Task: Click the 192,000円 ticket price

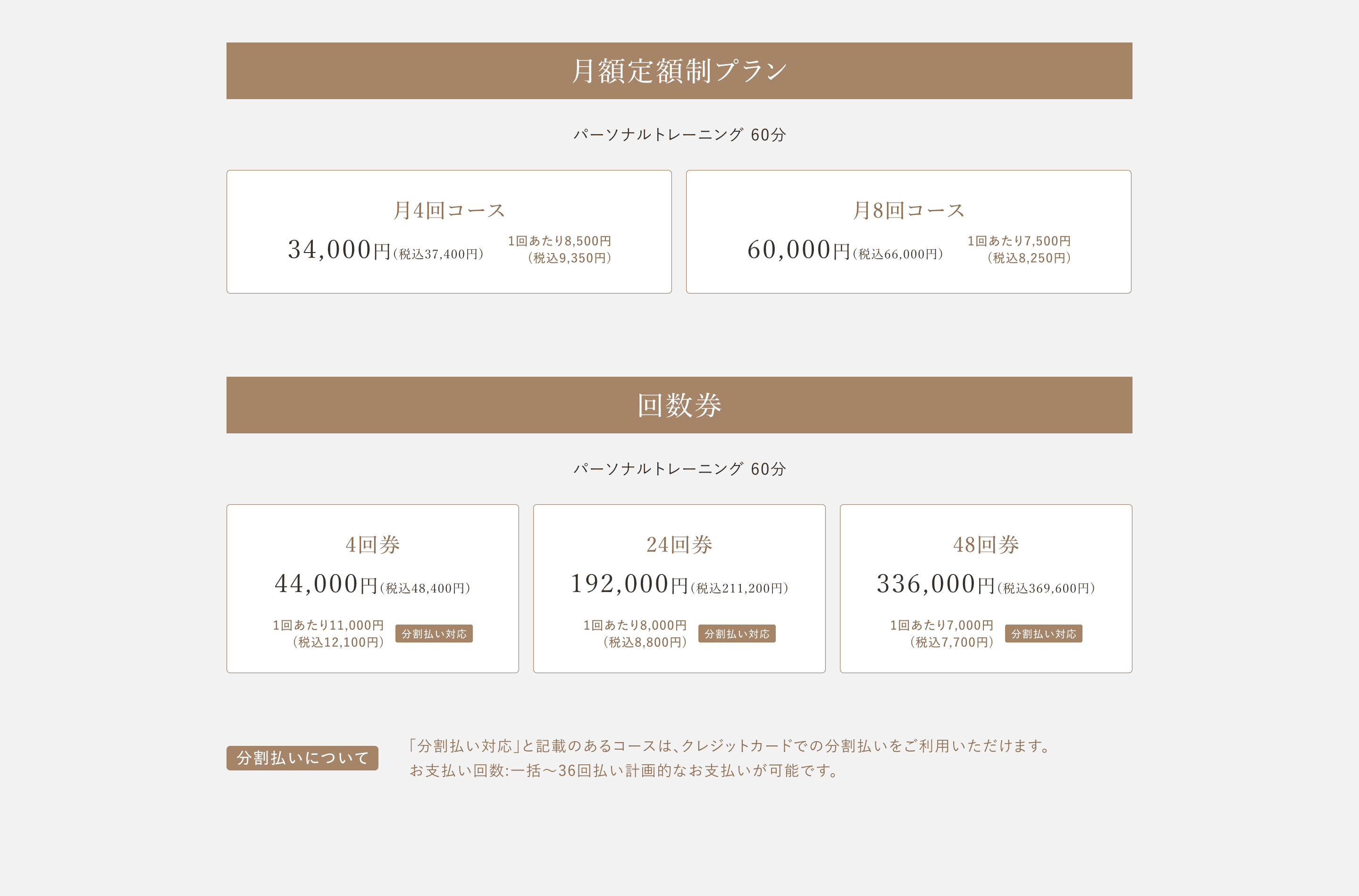Action: click(629, 584)
